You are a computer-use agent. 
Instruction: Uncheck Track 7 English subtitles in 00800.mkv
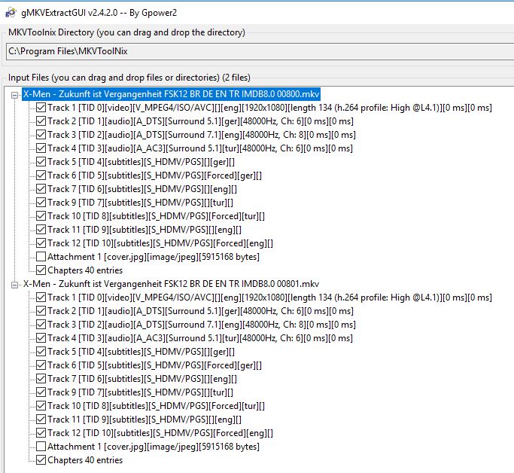41,189
